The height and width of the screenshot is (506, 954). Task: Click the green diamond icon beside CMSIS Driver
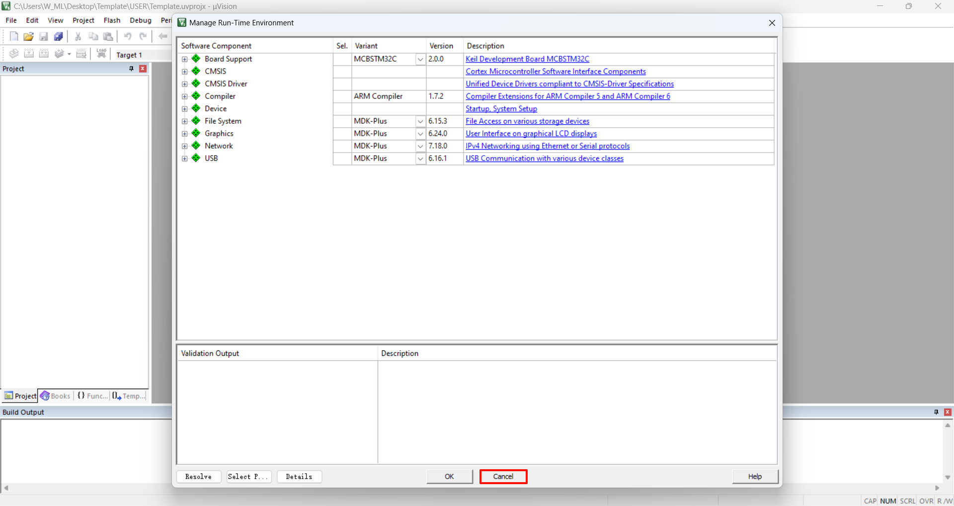tap(196, 84)
